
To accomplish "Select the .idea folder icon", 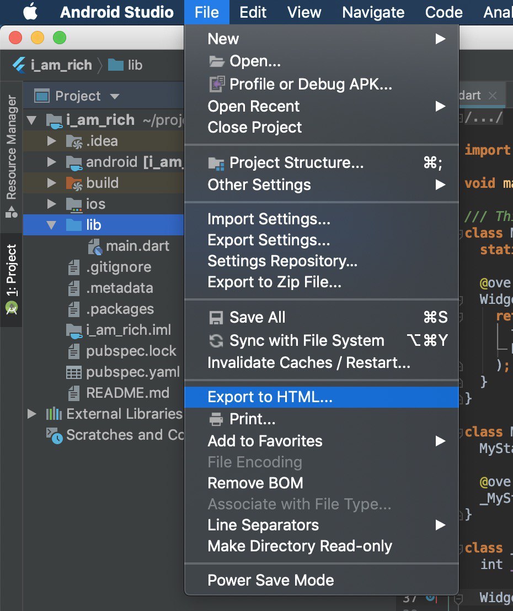I will pos(74,142).
